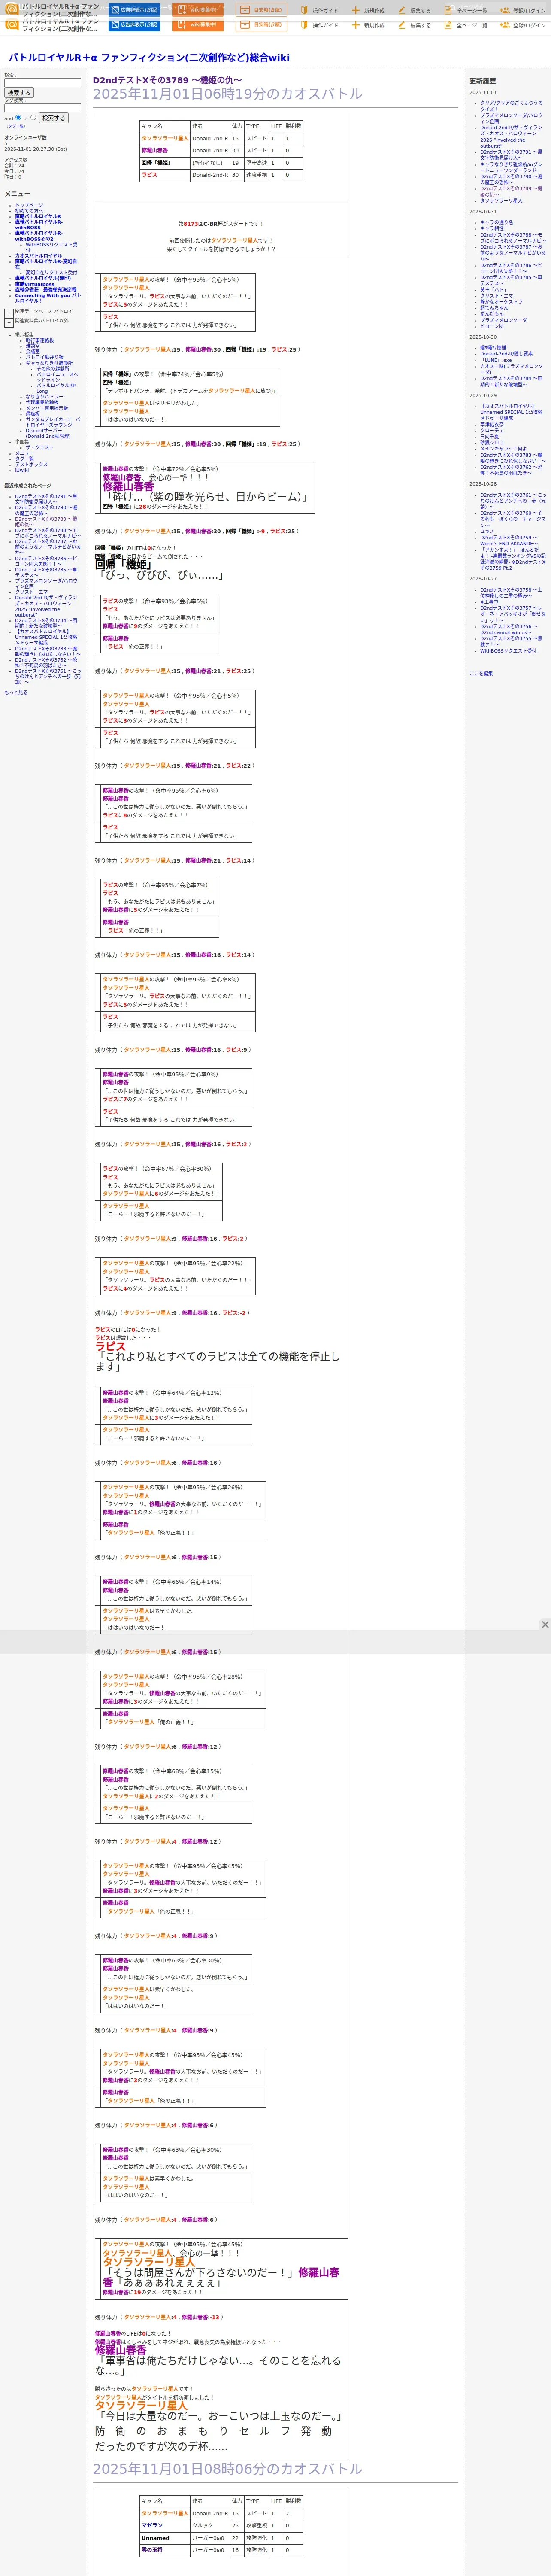Open タソラソラーリ星人 link in update history
The width and height of the screenshot is (551, 2576).
pos(501,201)
